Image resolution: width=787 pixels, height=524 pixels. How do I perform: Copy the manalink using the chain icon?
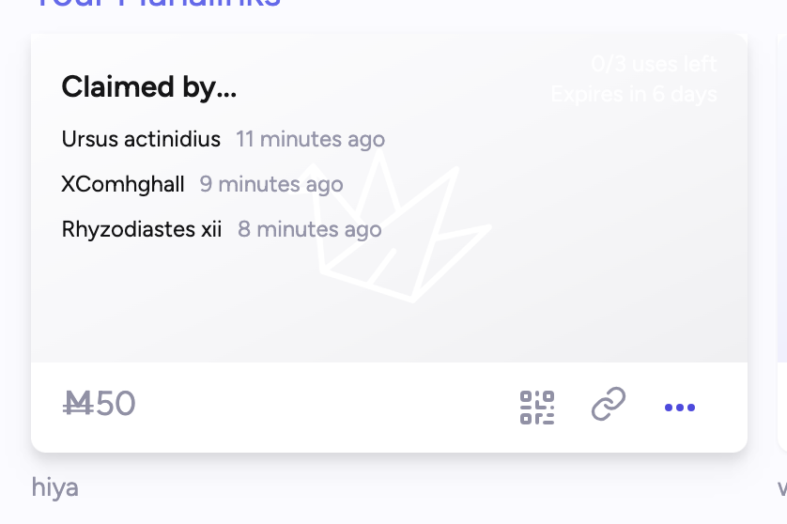pos(609,404)
